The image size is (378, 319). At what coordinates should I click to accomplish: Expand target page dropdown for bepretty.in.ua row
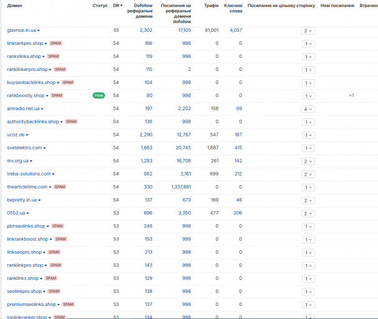[308, 201]
